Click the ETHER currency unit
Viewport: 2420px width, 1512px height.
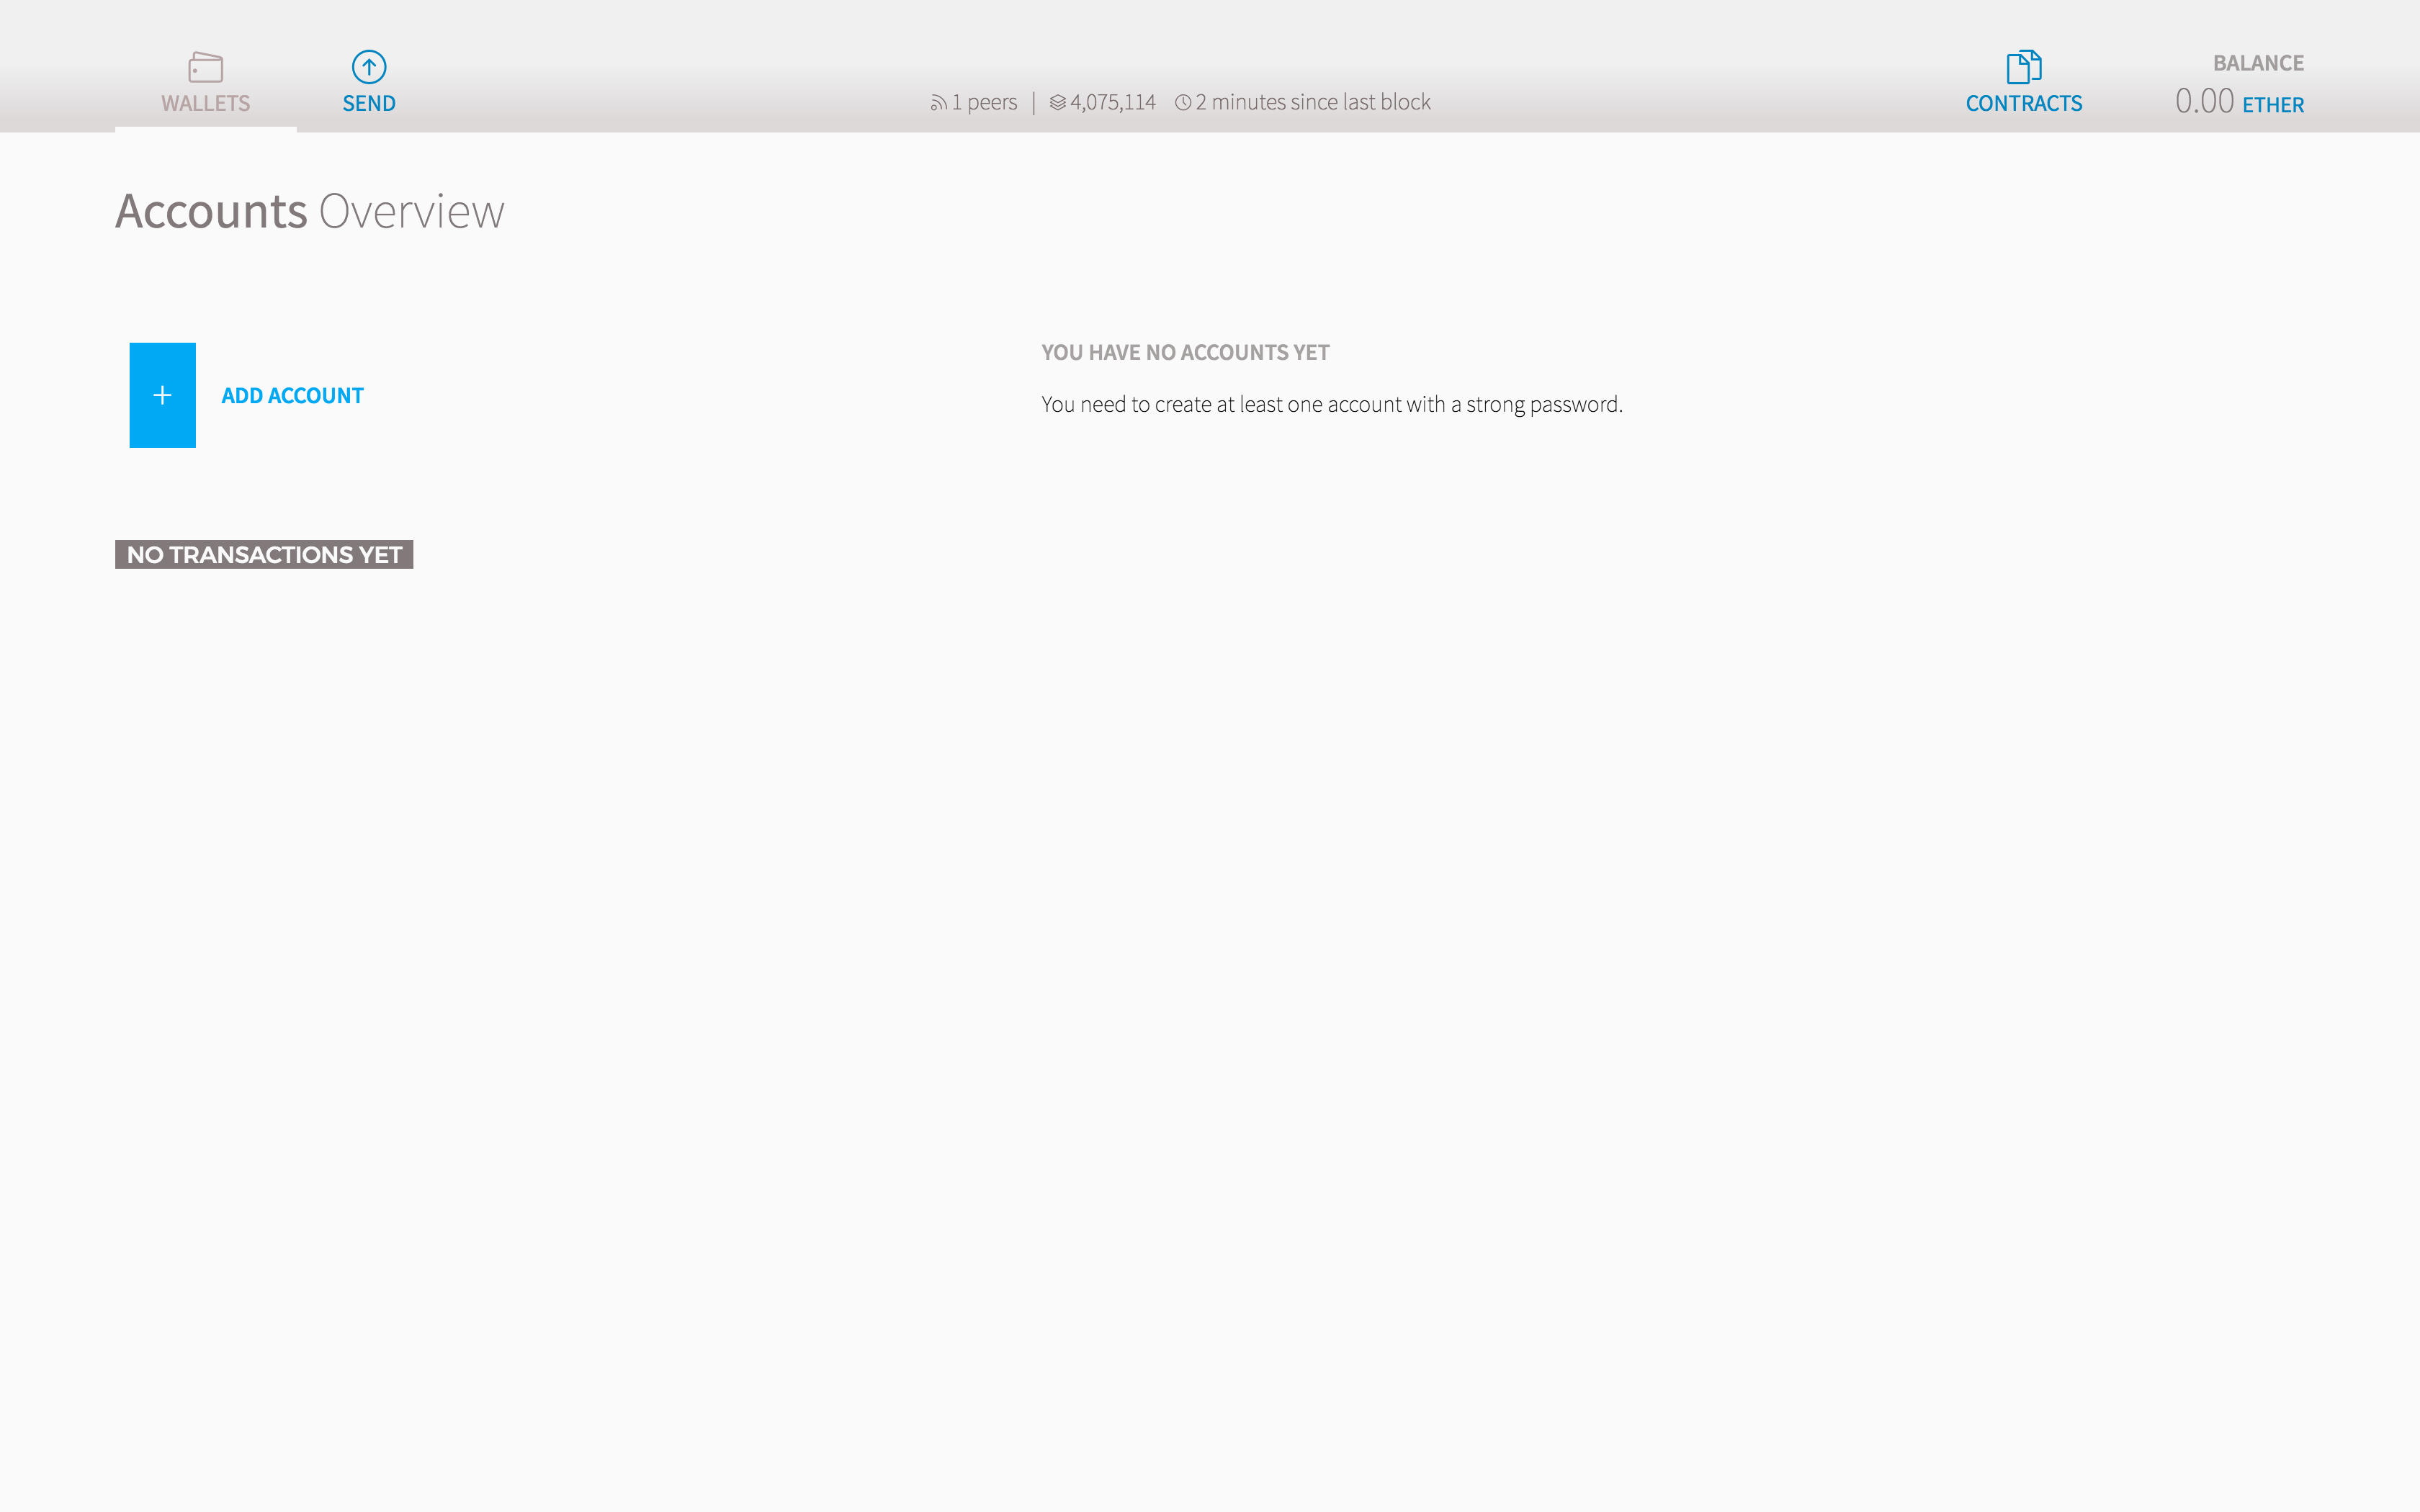pos(2272,105)
